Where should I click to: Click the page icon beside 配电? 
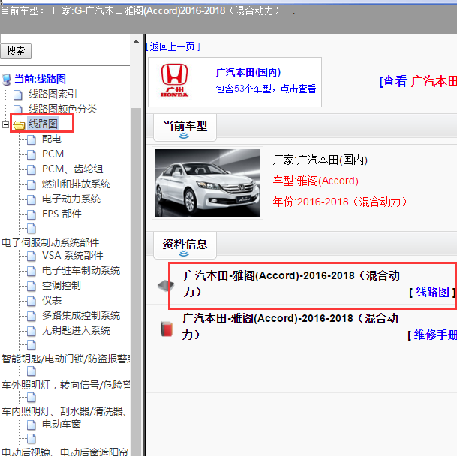(32, 139)
